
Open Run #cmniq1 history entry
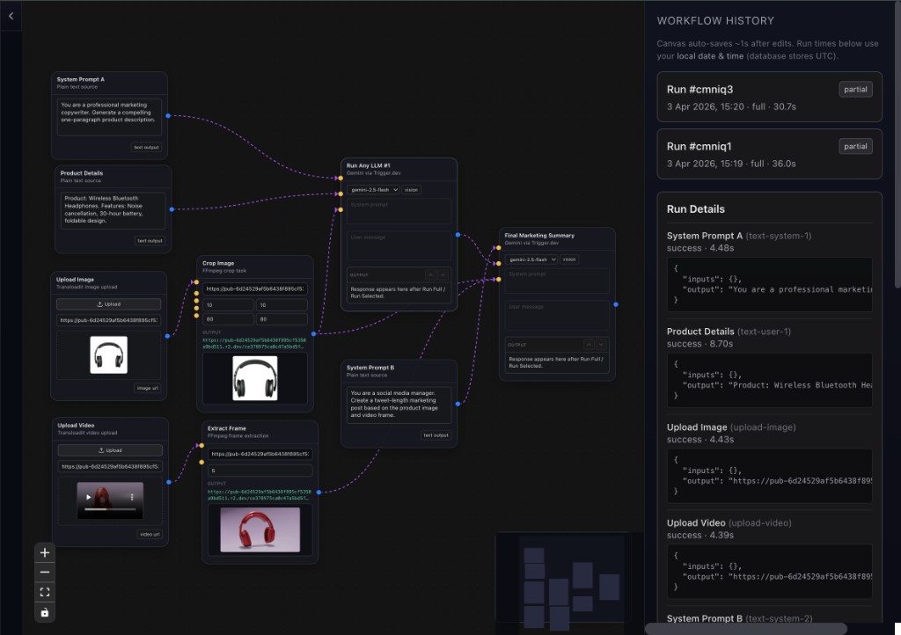[769, 154]
